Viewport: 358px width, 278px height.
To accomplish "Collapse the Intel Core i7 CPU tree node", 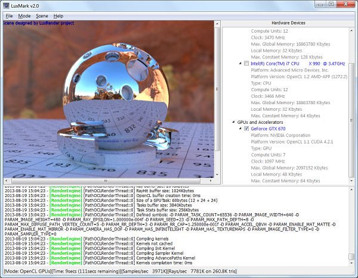I will coord(240,63).
